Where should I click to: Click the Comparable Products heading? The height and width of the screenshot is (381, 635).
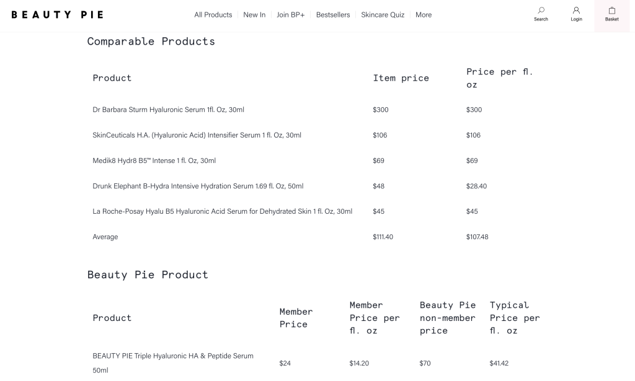click(x=151, y=42)
